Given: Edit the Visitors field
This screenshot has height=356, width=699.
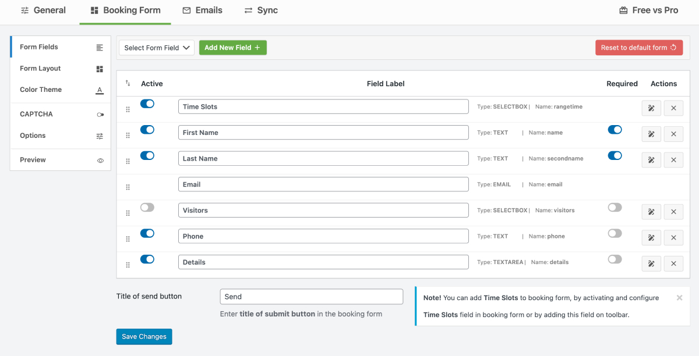Looking at the screenshot, I should [x=651, y=212].
